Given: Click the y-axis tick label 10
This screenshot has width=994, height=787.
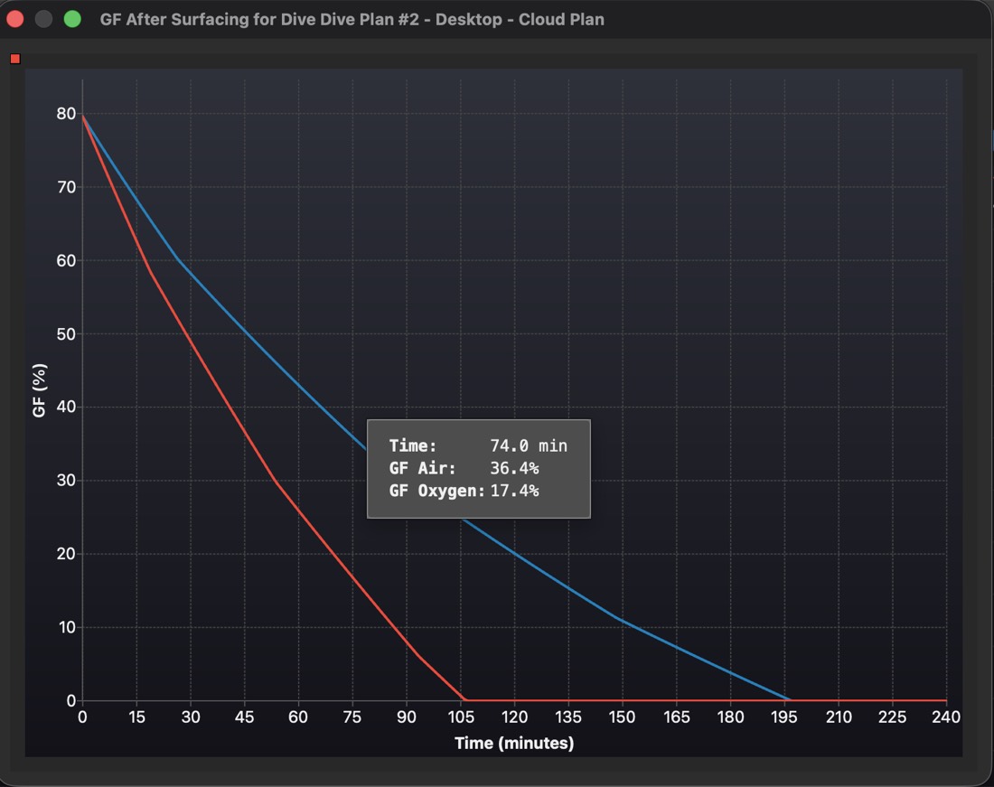Looking at the screenshot, I should pyautogui.click(x=67, y=627).
